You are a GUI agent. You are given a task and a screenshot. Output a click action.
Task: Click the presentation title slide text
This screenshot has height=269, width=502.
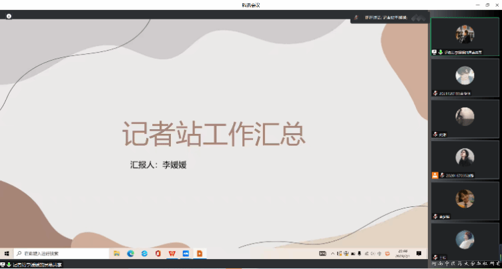[214, 134]
